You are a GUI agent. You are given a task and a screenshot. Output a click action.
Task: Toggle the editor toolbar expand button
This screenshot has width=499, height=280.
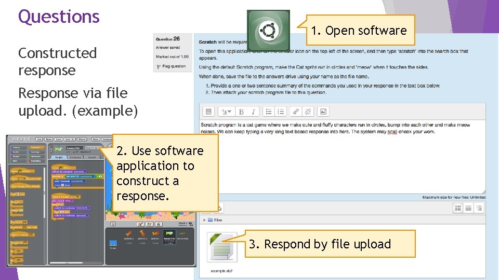pyautogui.click(x=208, y=111)
